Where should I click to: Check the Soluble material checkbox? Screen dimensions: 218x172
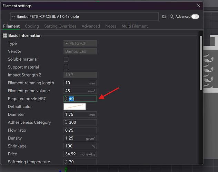tap(66, 59)
